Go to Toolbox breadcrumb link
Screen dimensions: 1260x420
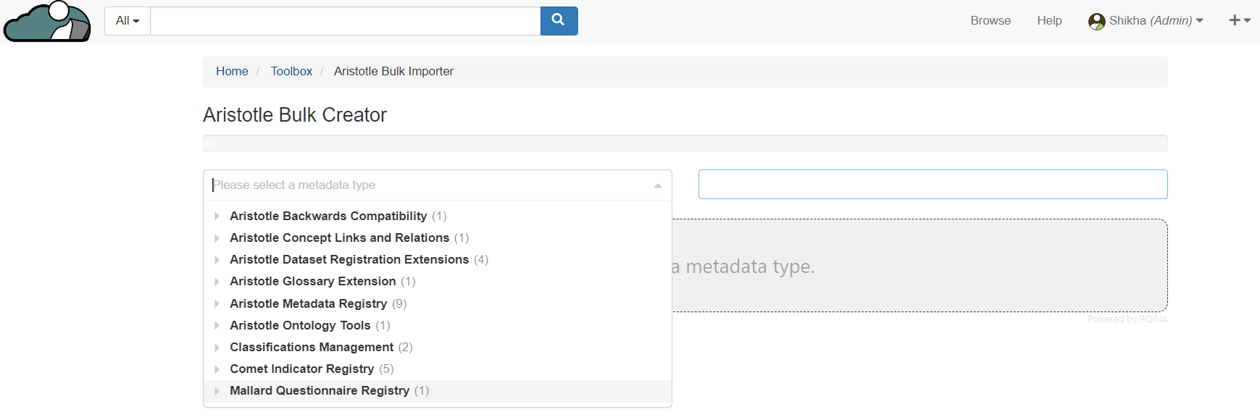pos(291,72)
